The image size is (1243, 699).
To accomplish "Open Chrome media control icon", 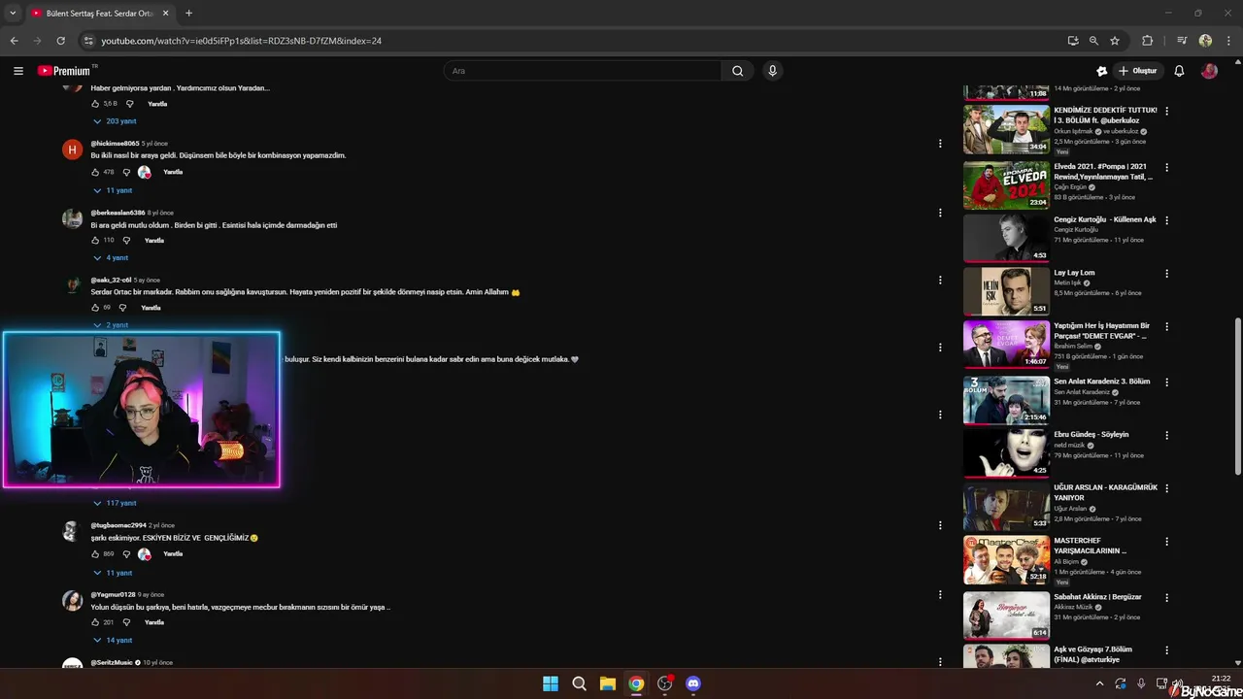I will [x=1182, y=41].
